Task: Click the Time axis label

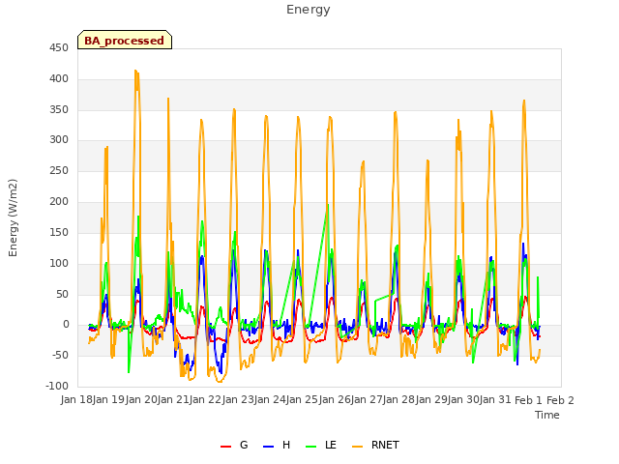Action: click(x=547, y=415)
